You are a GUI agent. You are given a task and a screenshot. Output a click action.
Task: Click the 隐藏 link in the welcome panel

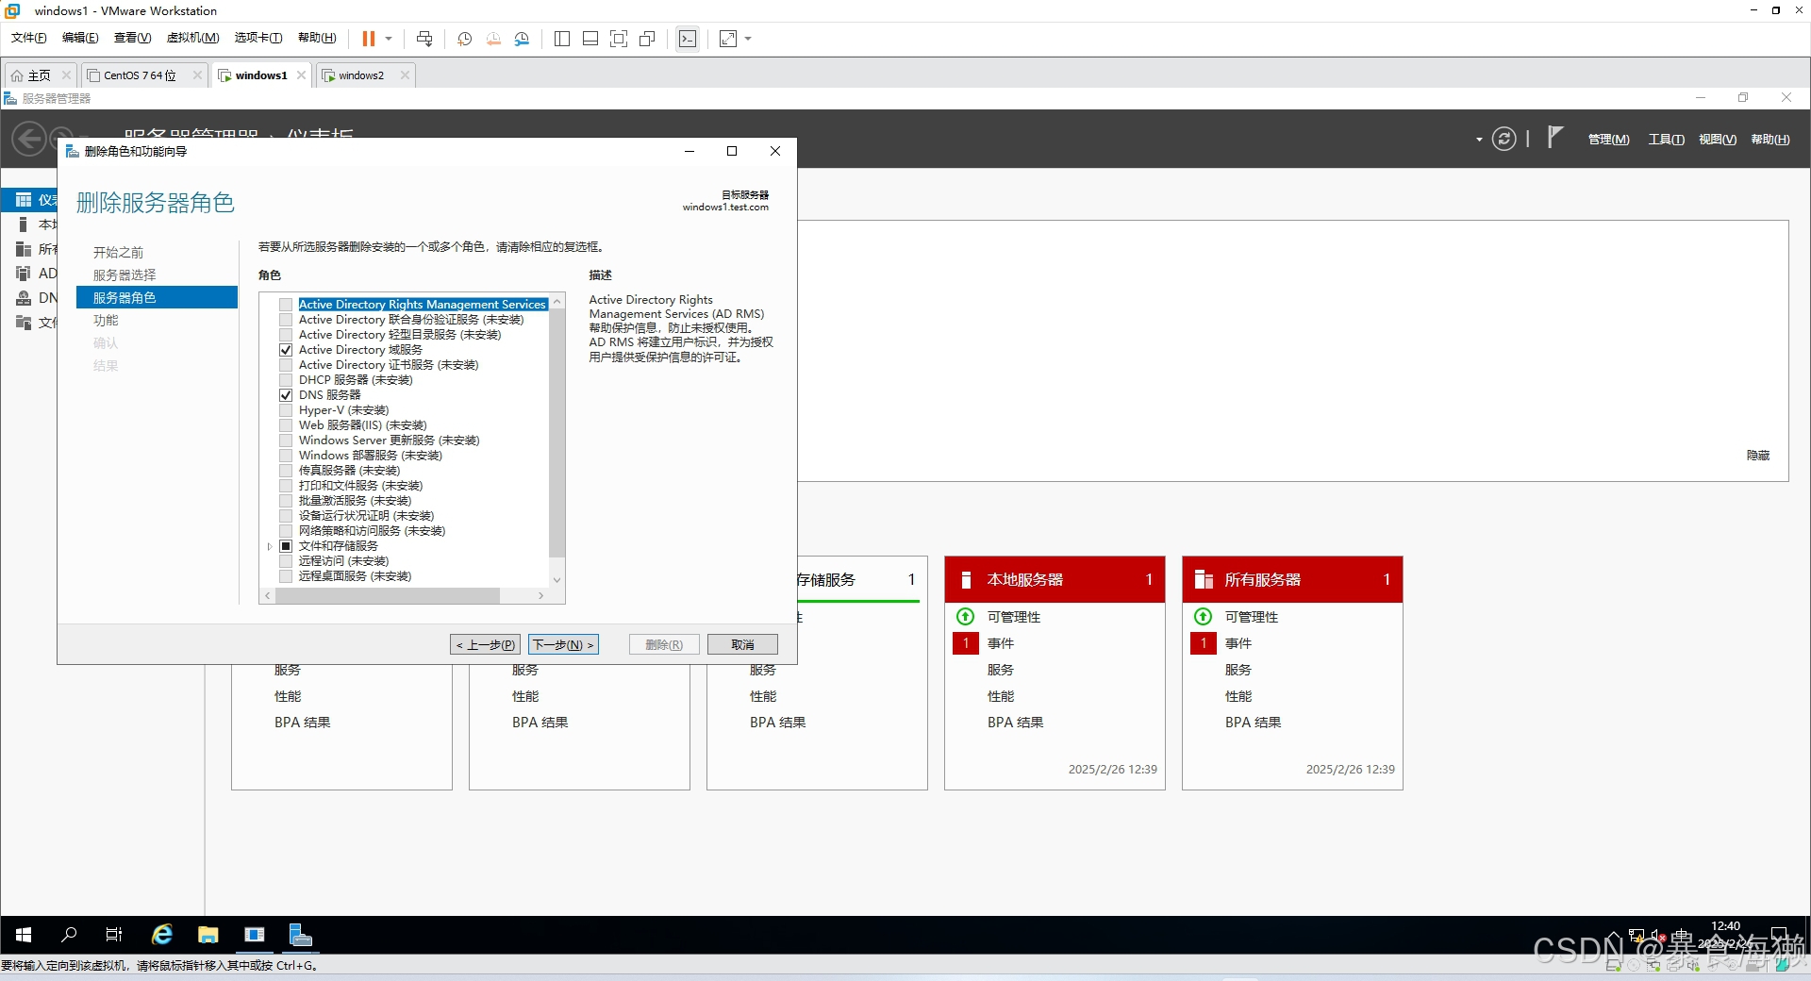(1758, 456)
